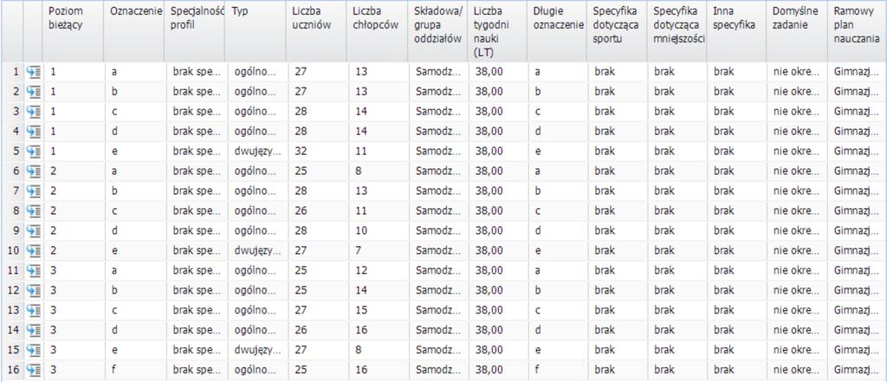
Task: Open the row icon in row 14
Action: coord(35,330)
